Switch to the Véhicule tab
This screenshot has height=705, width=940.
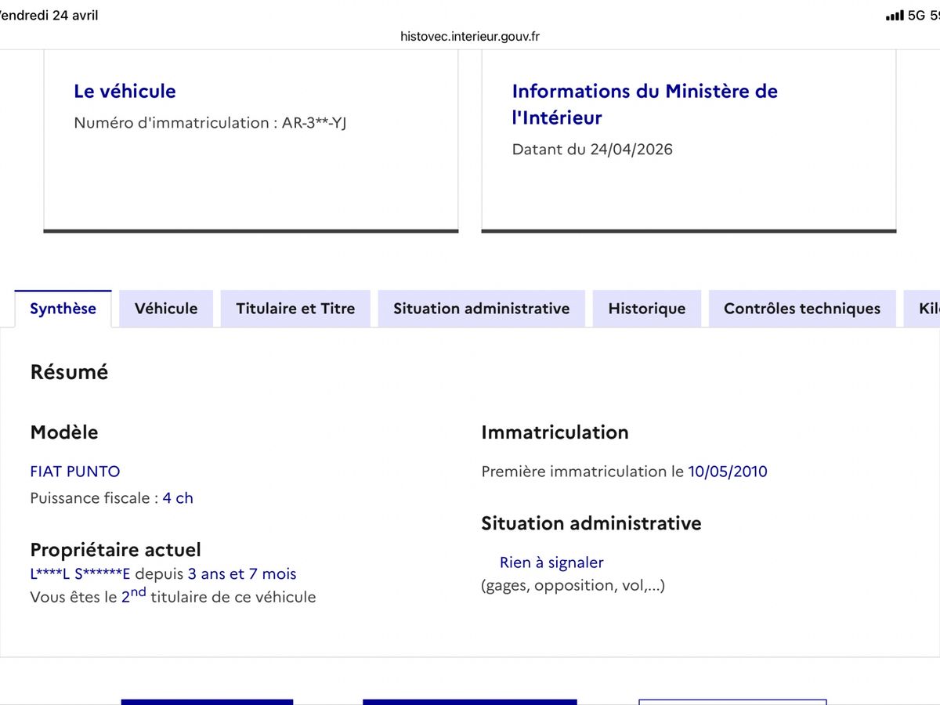tap(166, 309)
